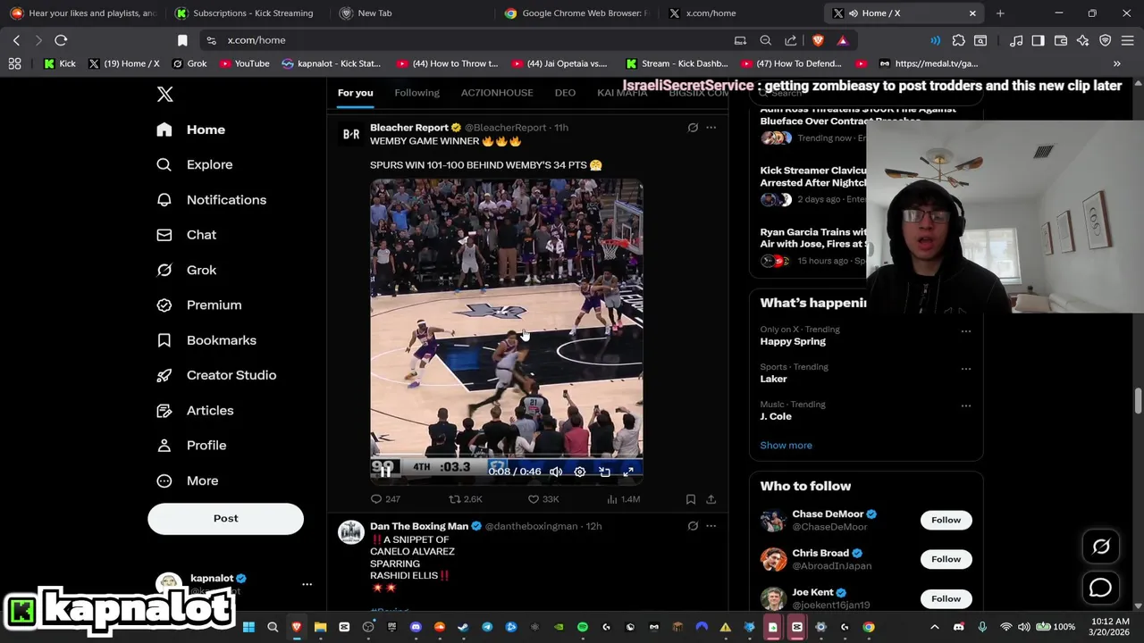Toggle the browser sidebar panel
The image size is (1144, 643).
pos(1038,40)
